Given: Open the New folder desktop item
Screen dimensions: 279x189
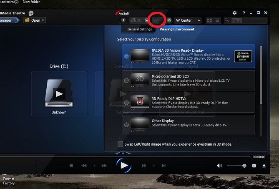Looking at the screenshot, I should pos(31,2).
